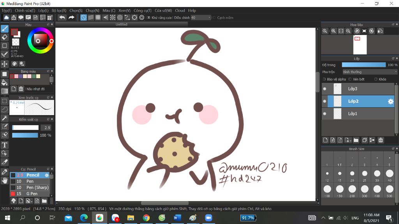Create a new layer
399x224 pixels.
tap(325, 140)
